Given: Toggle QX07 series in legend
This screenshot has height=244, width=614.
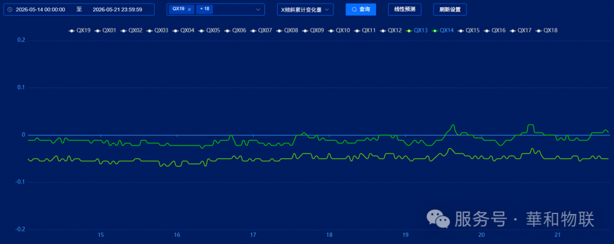Looking at the screenshot, I should [261, 30].
